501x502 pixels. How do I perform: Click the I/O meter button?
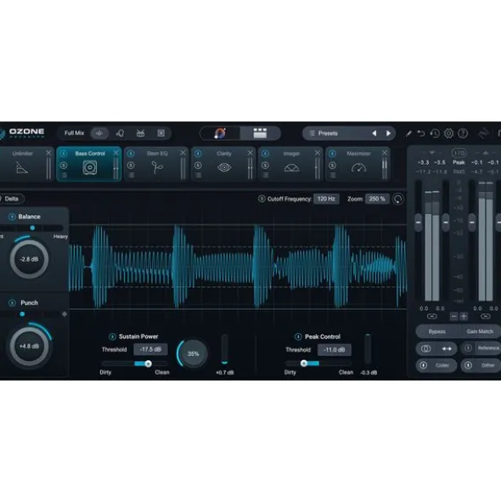(459, 153)
